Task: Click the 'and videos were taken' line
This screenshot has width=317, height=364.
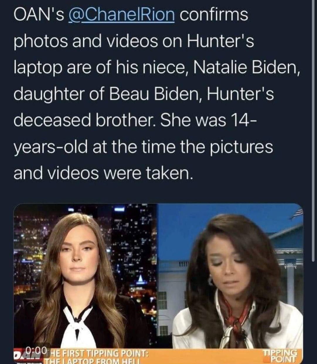Action: tap(103, 174)
